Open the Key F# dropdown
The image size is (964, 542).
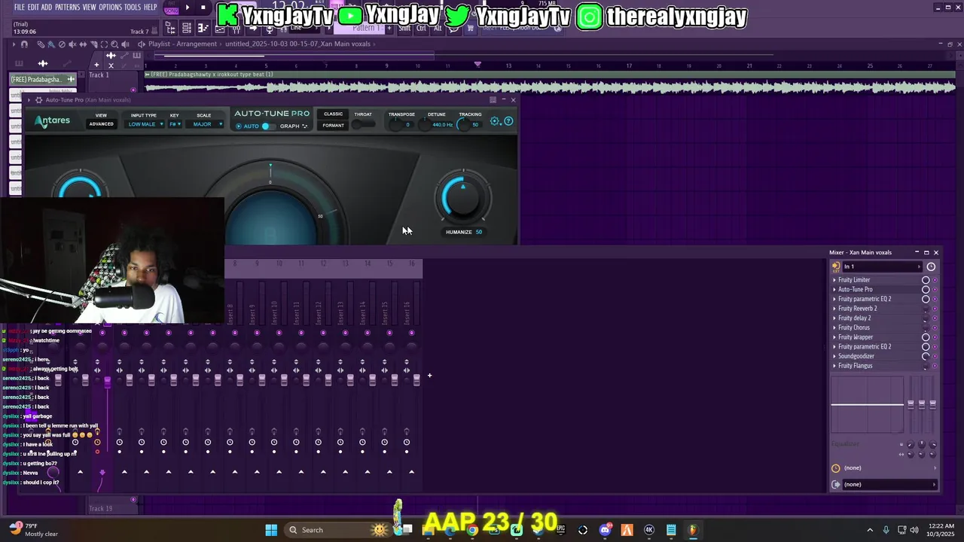click(x=175, y=124)
